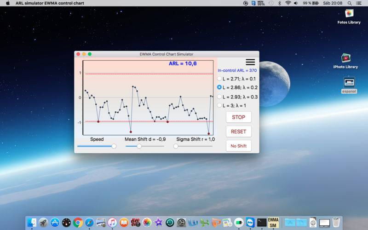This screenshot has height=230, width=368.
Task: Open iMovie star icon in Dock
Action: [x=158, y=222]
